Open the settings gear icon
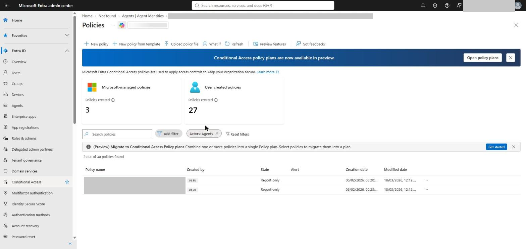 tap(435, 6)
